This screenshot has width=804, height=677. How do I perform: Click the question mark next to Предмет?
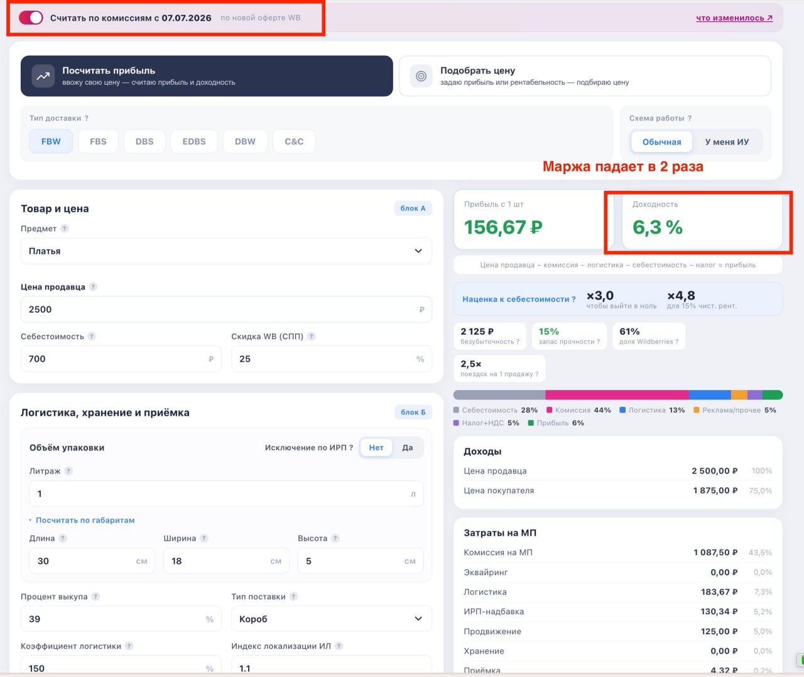(x=65, y=229)
